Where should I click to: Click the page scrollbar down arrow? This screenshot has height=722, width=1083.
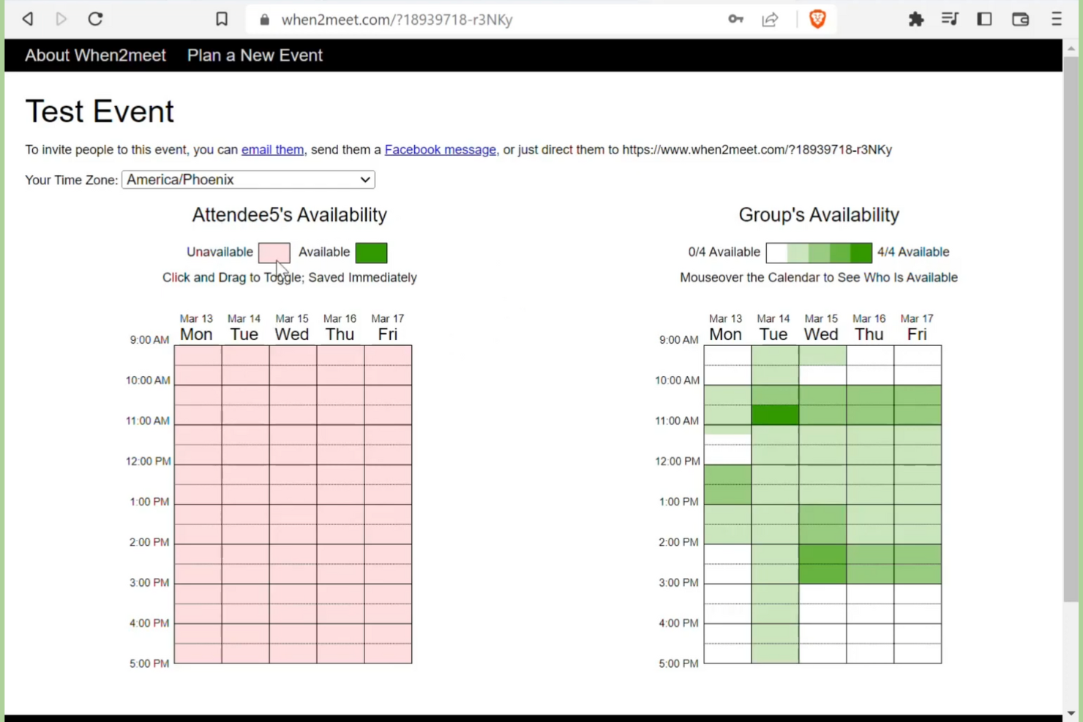[x=1071, y=712]
